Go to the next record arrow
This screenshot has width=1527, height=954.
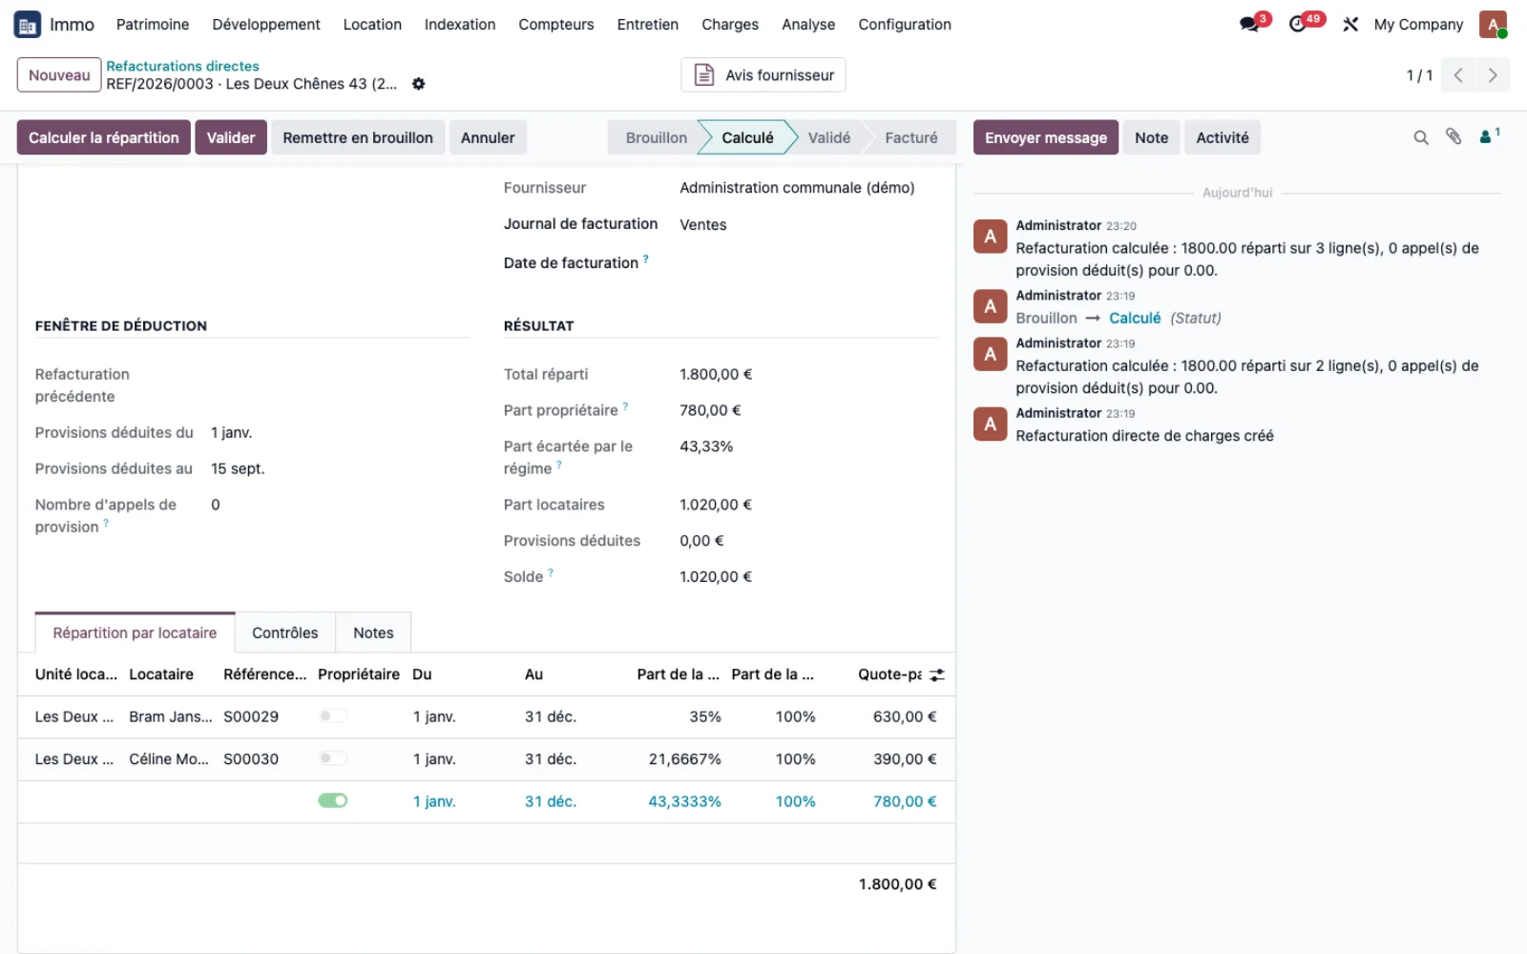point(1493,75)
